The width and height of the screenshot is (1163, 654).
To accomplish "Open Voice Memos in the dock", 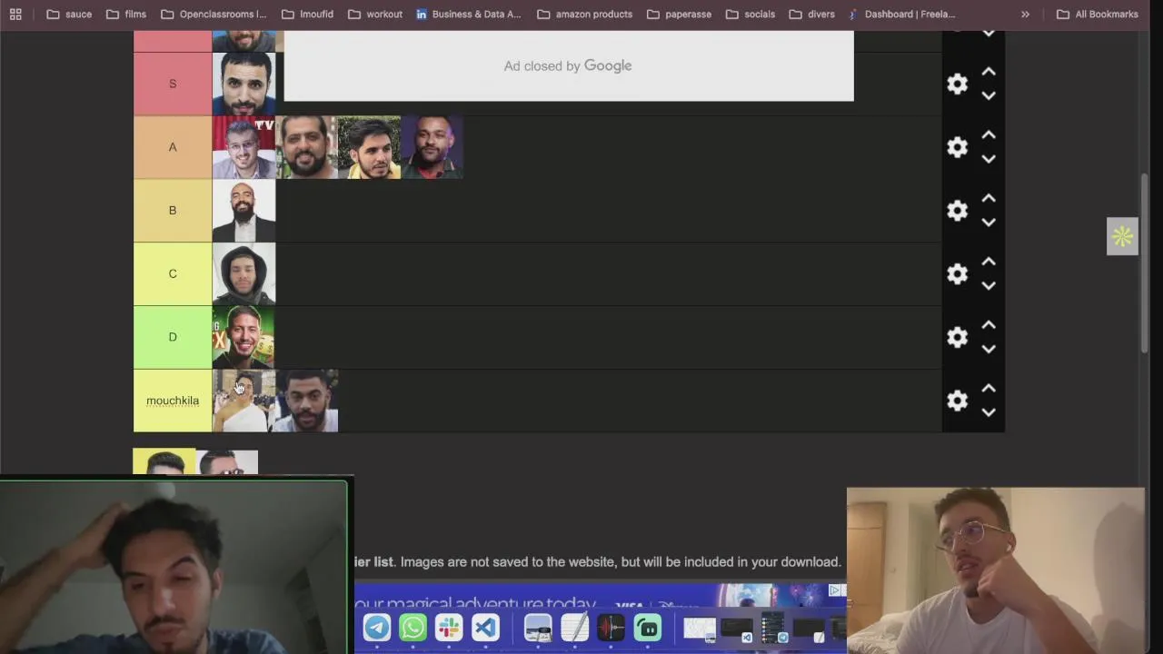I will click(611, 628).
